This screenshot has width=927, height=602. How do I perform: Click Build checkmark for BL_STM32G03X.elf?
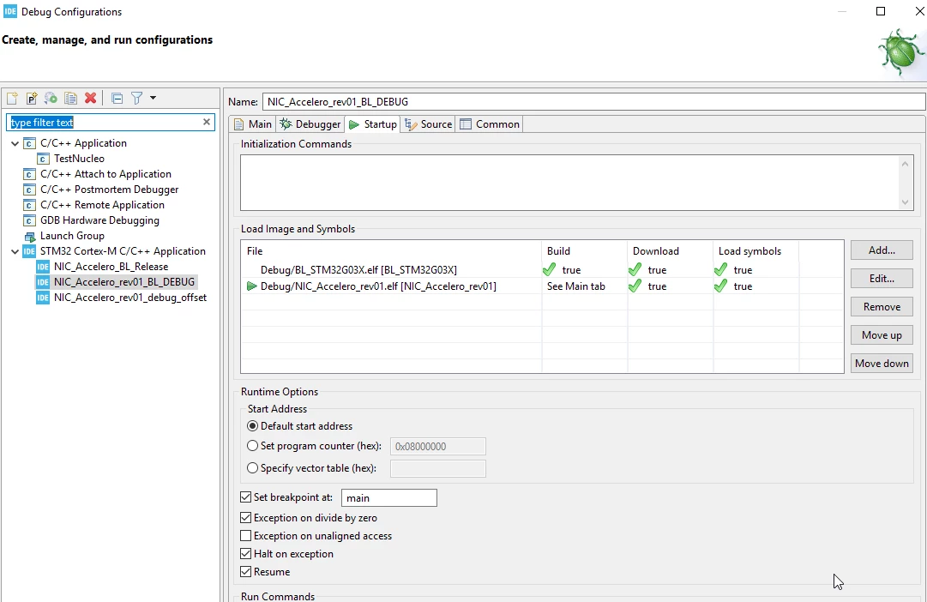549,269
